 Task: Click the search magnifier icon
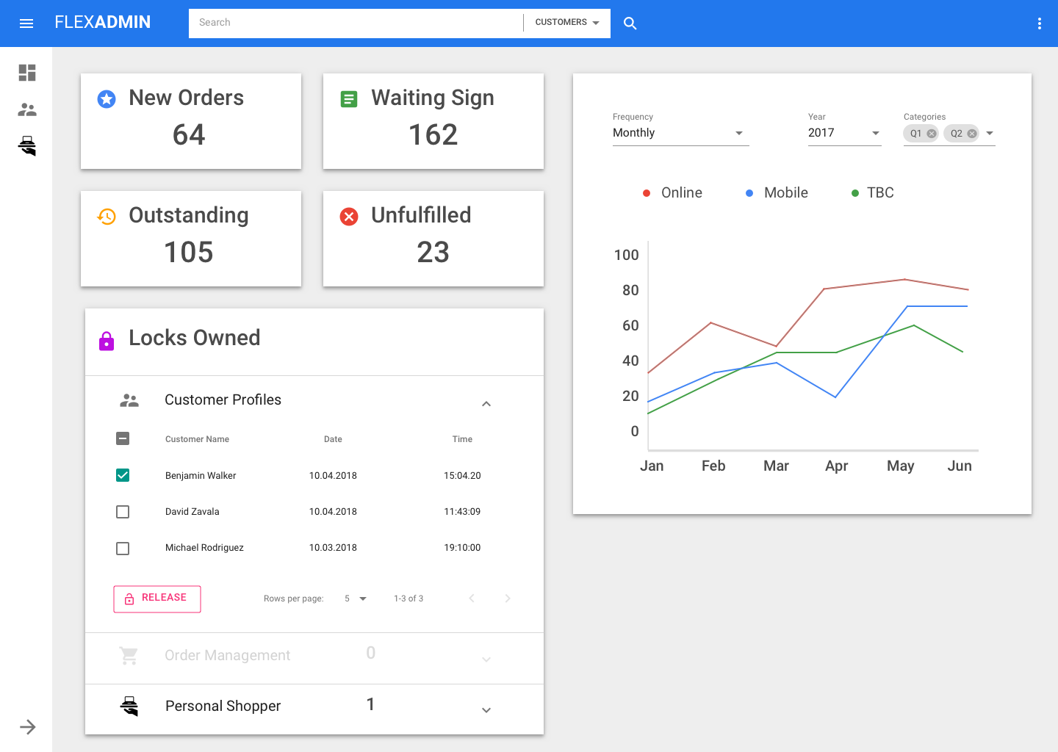(x=630, y=23)
